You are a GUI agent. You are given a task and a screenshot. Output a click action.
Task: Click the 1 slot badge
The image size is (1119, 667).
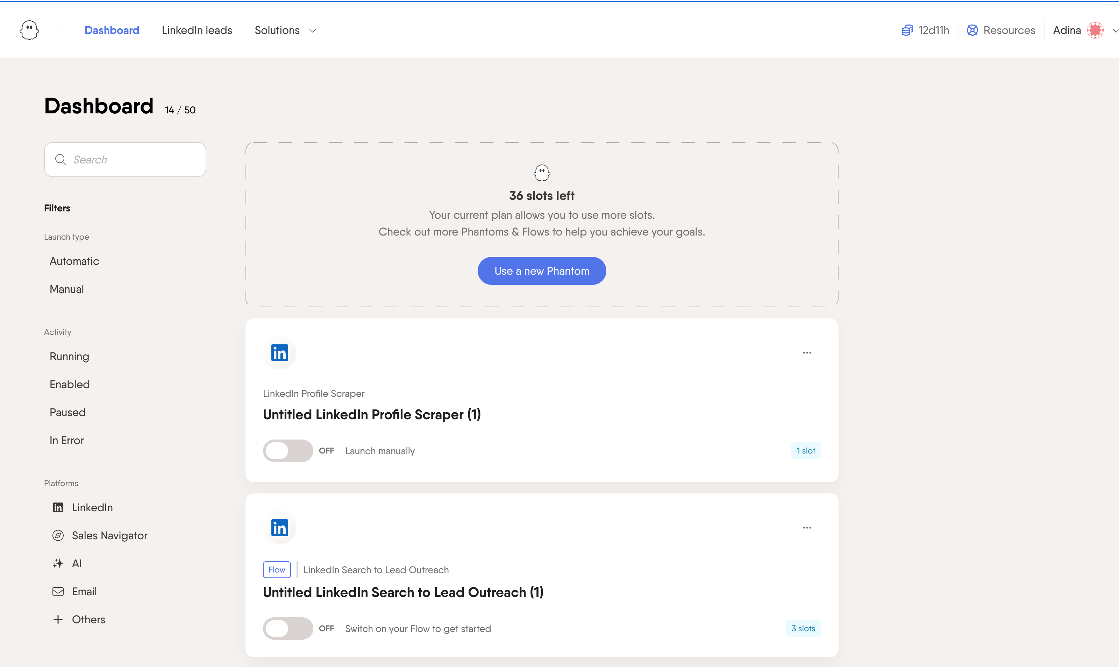pyautogui.click(x=806, y=451)
